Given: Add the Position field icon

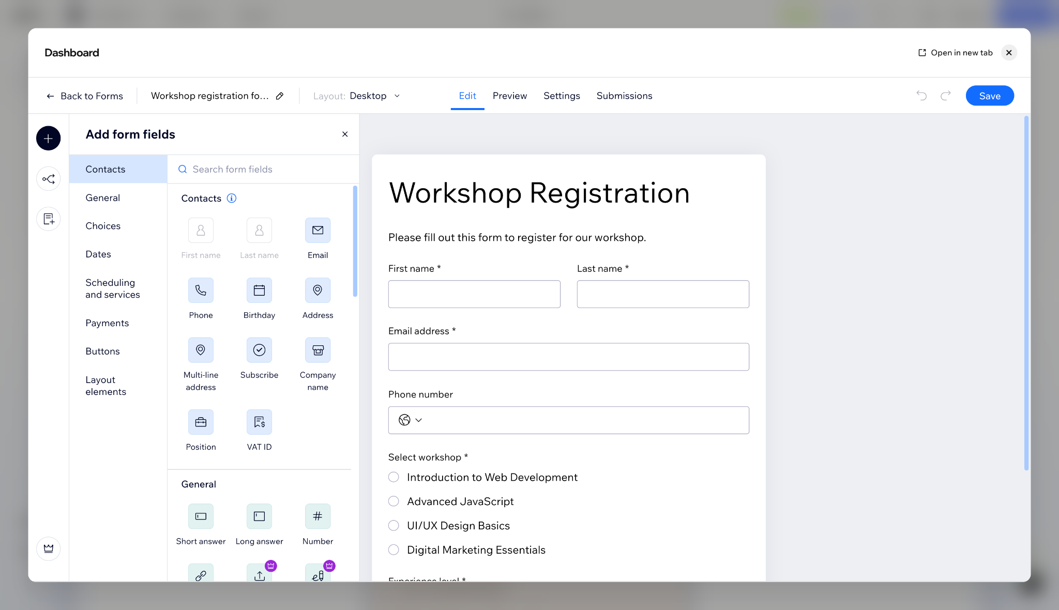Looking at the screenshot, I should click(x=201, y=422).
